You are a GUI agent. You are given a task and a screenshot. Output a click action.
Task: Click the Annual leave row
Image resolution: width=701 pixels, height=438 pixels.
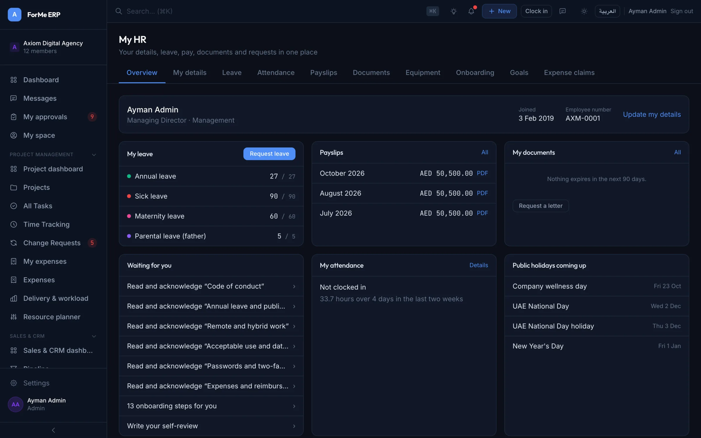[211, 176]
